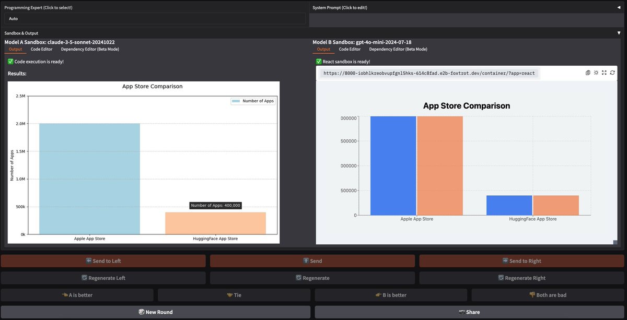Switch to Model A's Code Editor tab
This screenshot has width=627, height=320.
pos(41,49)
